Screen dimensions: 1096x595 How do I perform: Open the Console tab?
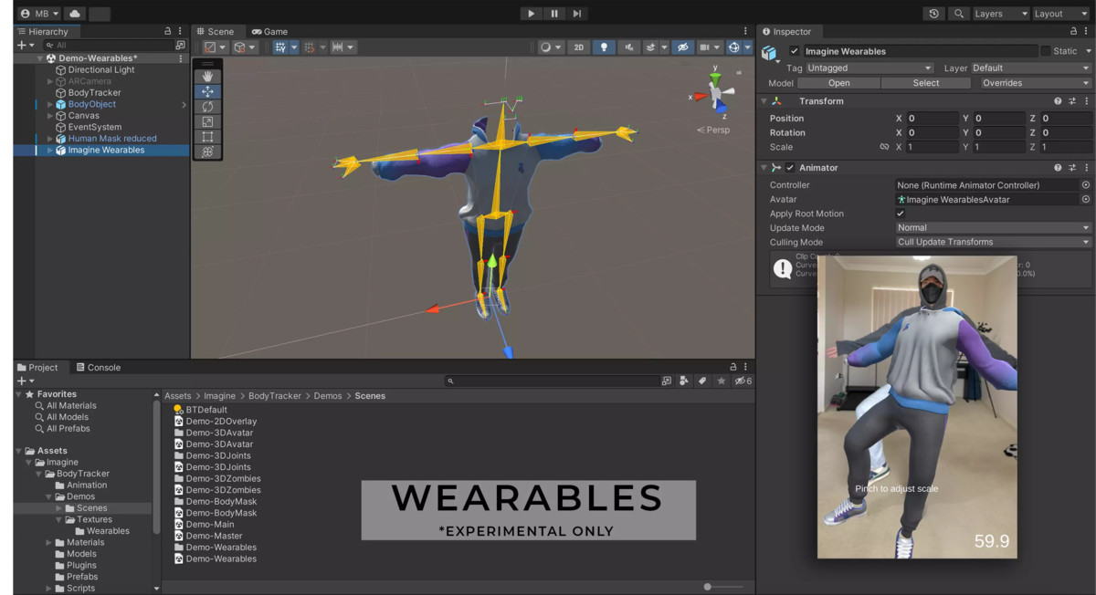coord(99,367)
